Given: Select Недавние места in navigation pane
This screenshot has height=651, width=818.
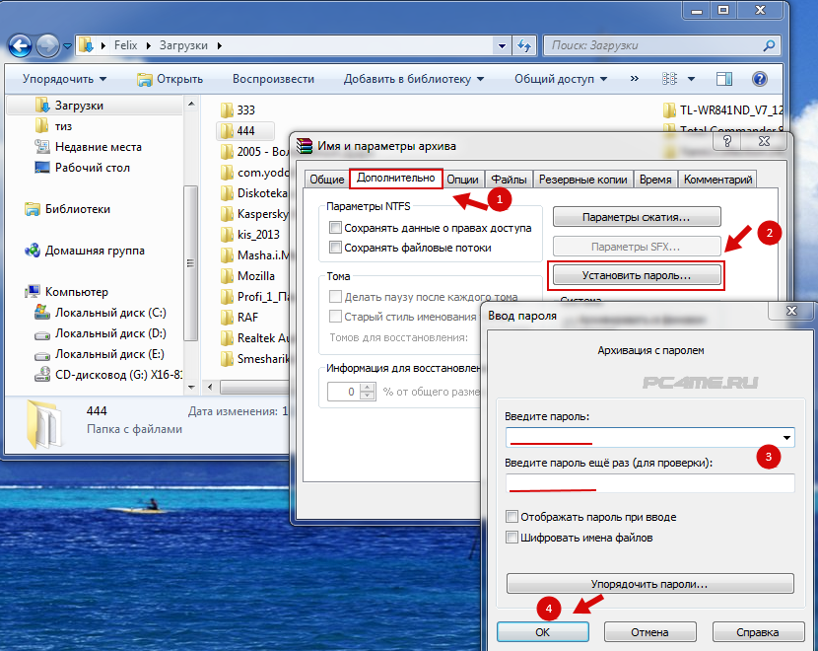Looking at the screenshot, I should 88,147.
